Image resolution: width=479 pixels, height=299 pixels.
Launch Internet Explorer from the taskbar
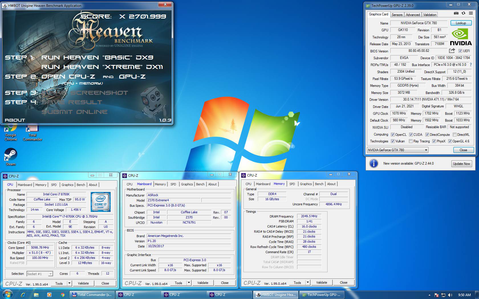click(23, 295)
